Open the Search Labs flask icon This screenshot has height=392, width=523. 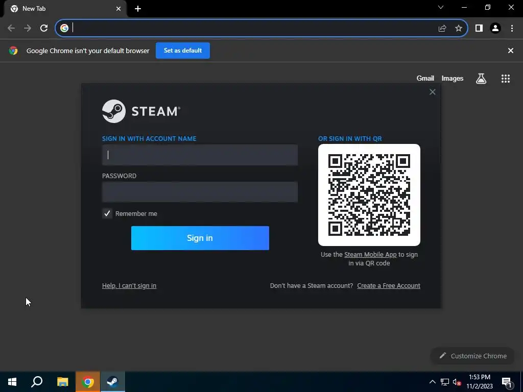pos(481,79)
